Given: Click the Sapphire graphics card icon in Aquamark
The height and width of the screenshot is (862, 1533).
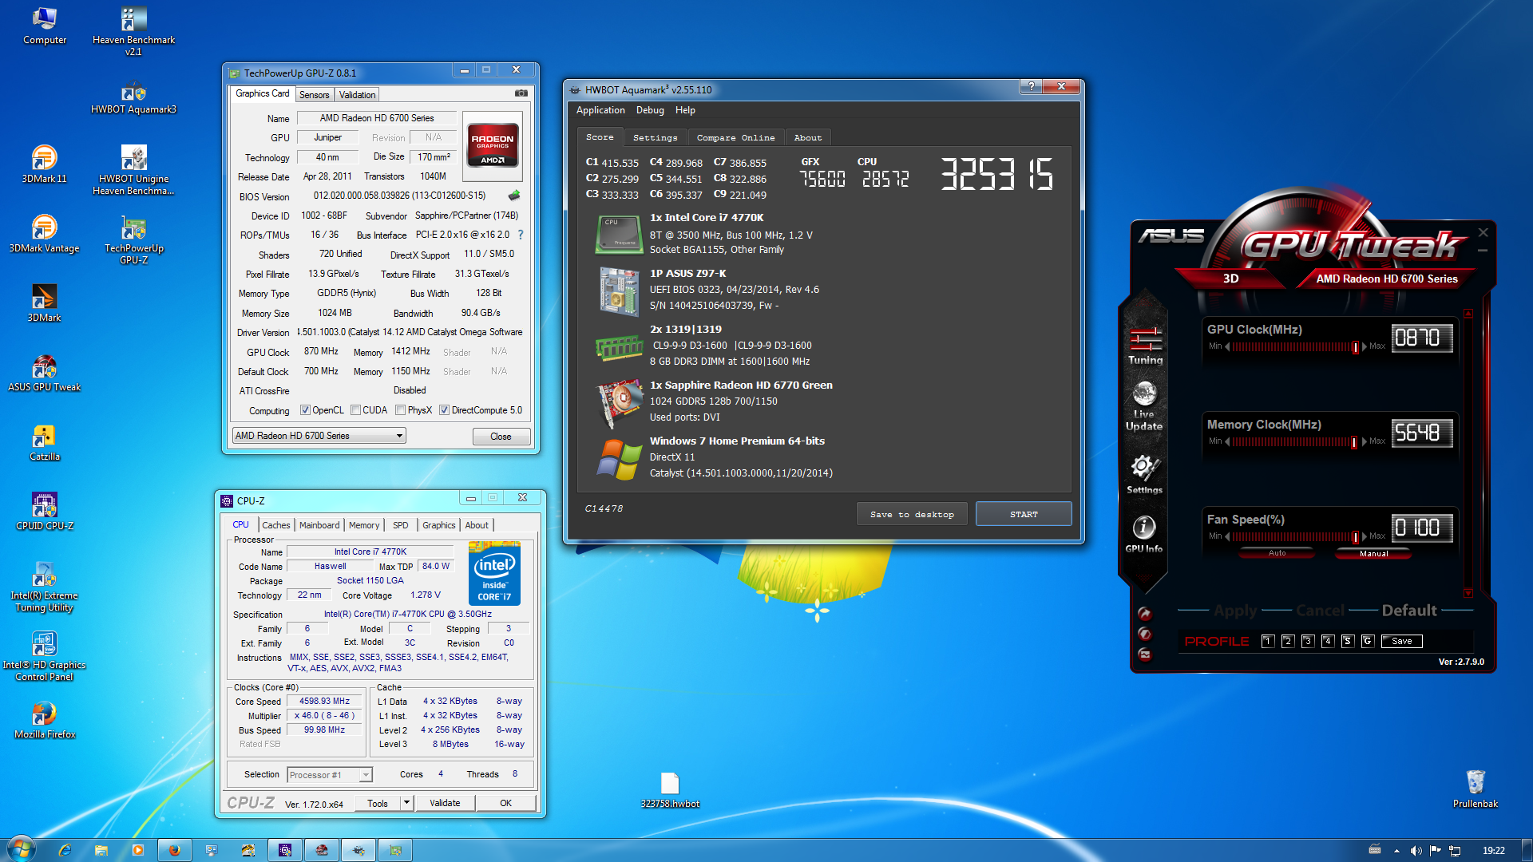Looking at the screenshot, I should click(x=619, y=403).
